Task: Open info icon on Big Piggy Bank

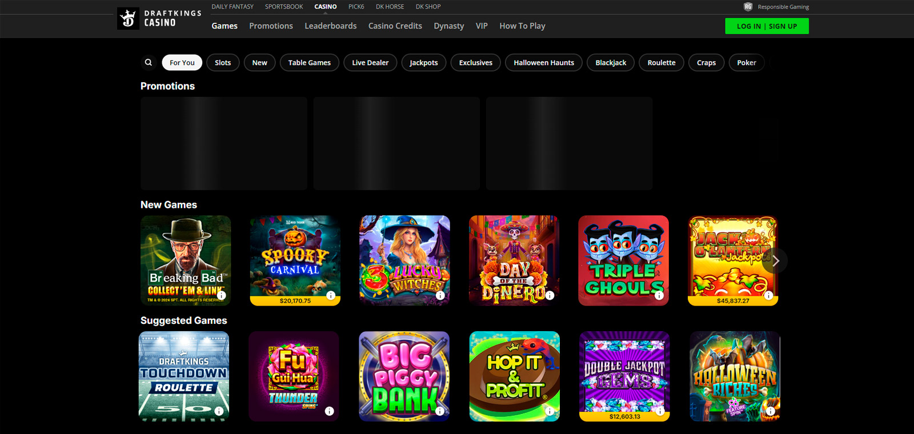Action: pyautogui.click(x=439, y=411)
